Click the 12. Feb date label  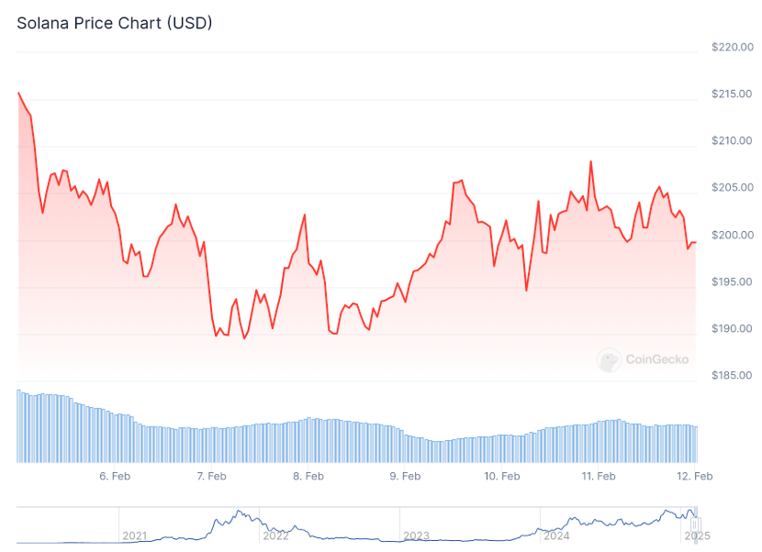(x=694, y=476)
